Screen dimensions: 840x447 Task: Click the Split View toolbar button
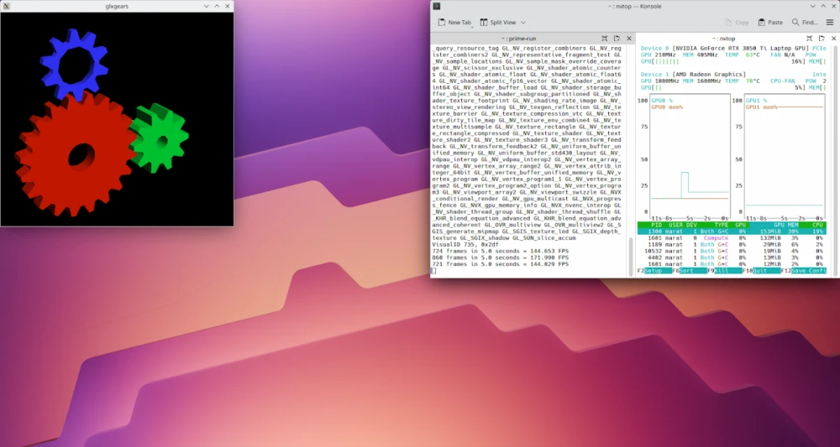click(x=502, y=23)
